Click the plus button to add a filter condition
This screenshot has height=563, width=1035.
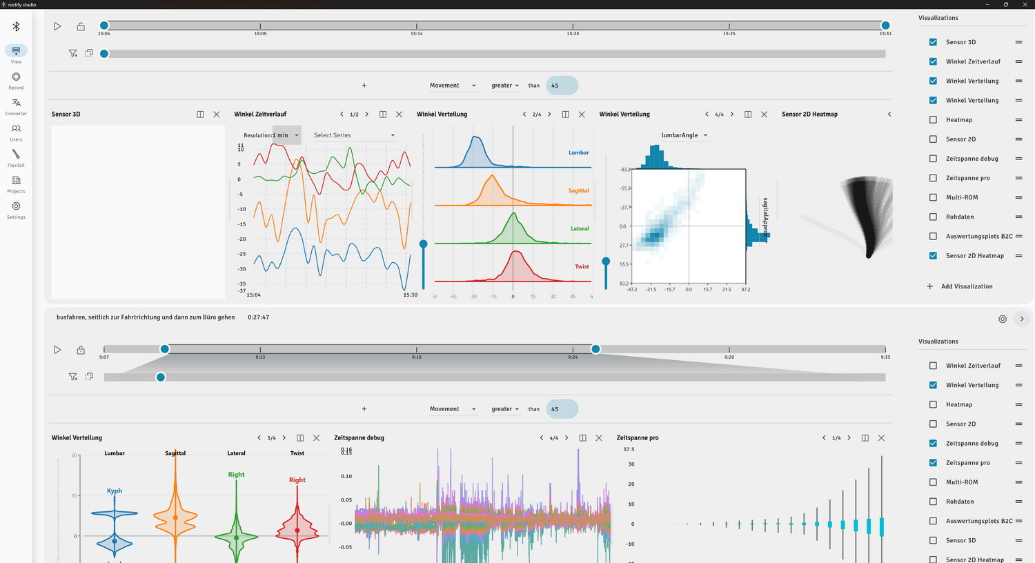(x=364, y=86)
